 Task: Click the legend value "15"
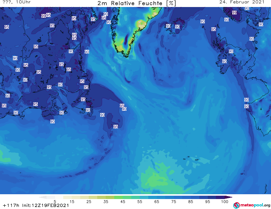[72, 202]
